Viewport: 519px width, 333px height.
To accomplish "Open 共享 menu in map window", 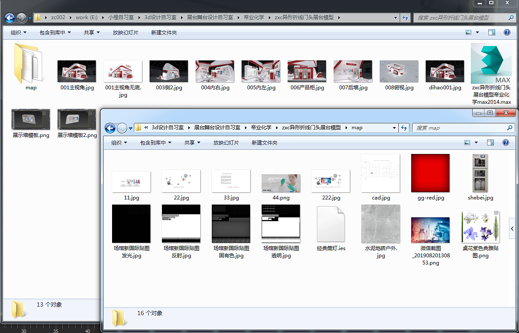I will [192, 143].
